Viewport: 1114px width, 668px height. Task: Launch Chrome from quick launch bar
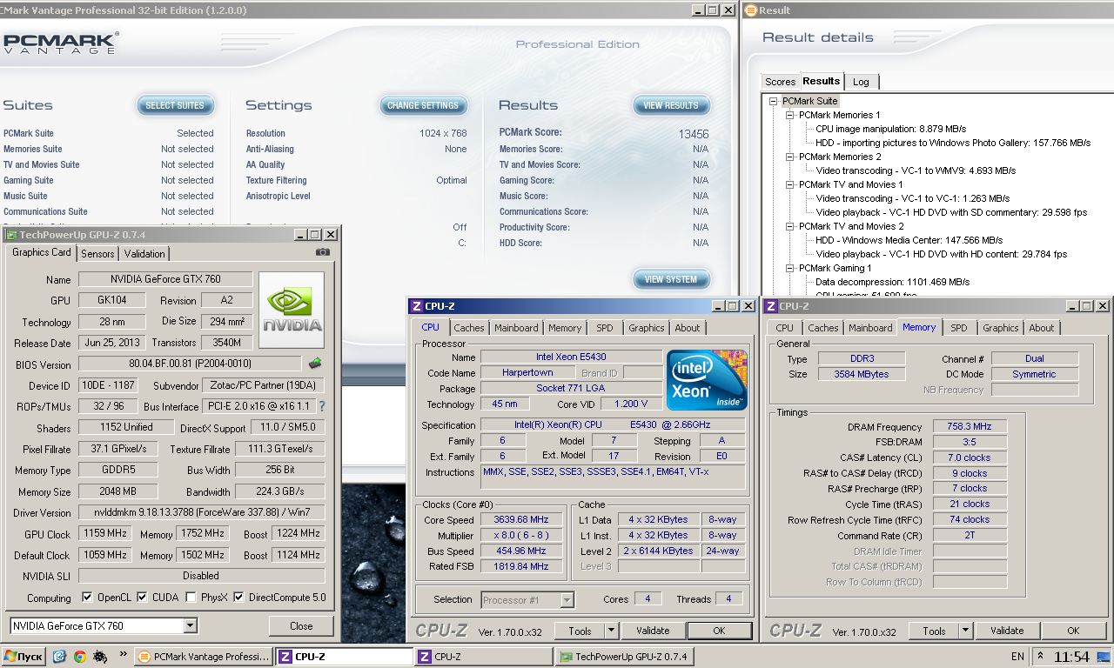click(80, 657)
